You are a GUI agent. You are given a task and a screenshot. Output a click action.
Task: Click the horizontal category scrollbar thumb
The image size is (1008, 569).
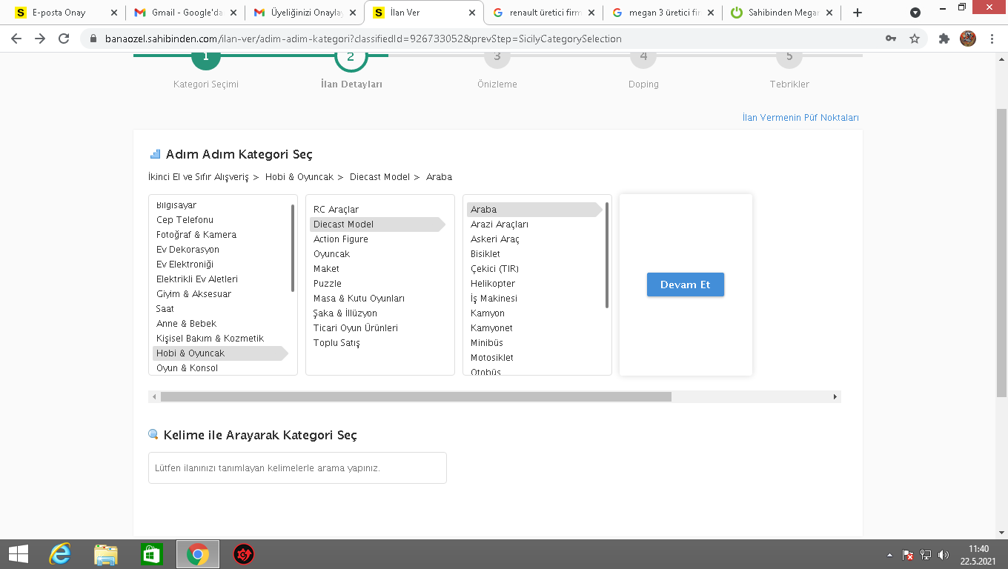point(416,397)
